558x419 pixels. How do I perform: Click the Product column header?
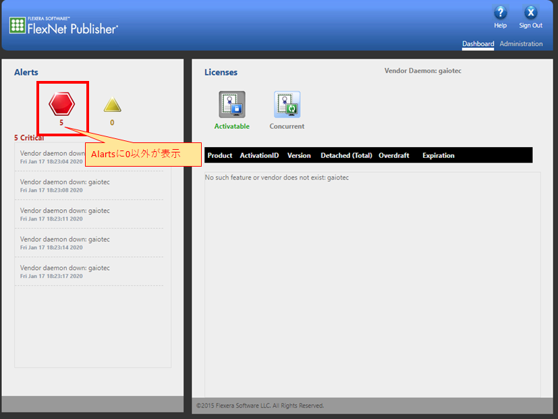pyautogui.click(x=219, y=156)
